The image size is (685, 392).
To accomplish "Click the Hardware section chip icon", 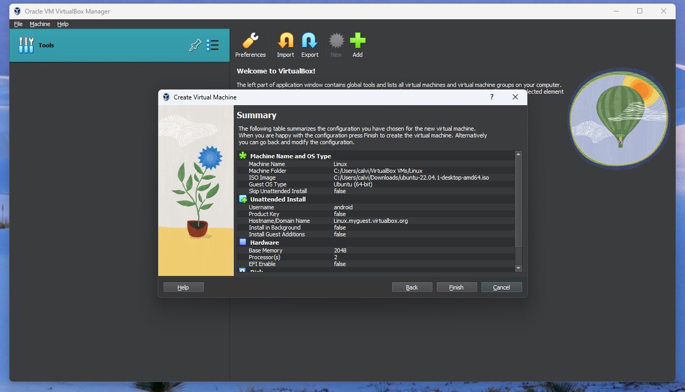I will 243,242.
